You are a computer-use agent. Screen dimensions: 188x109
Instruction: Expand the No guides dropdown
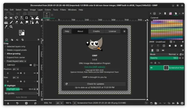(x=21, y=93)
